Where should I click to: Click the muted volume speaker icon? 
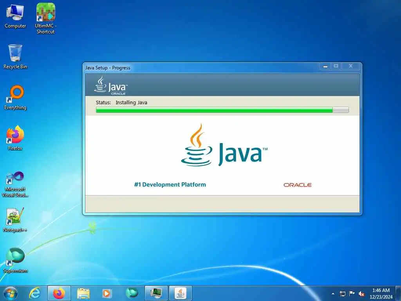click(361, 294)
